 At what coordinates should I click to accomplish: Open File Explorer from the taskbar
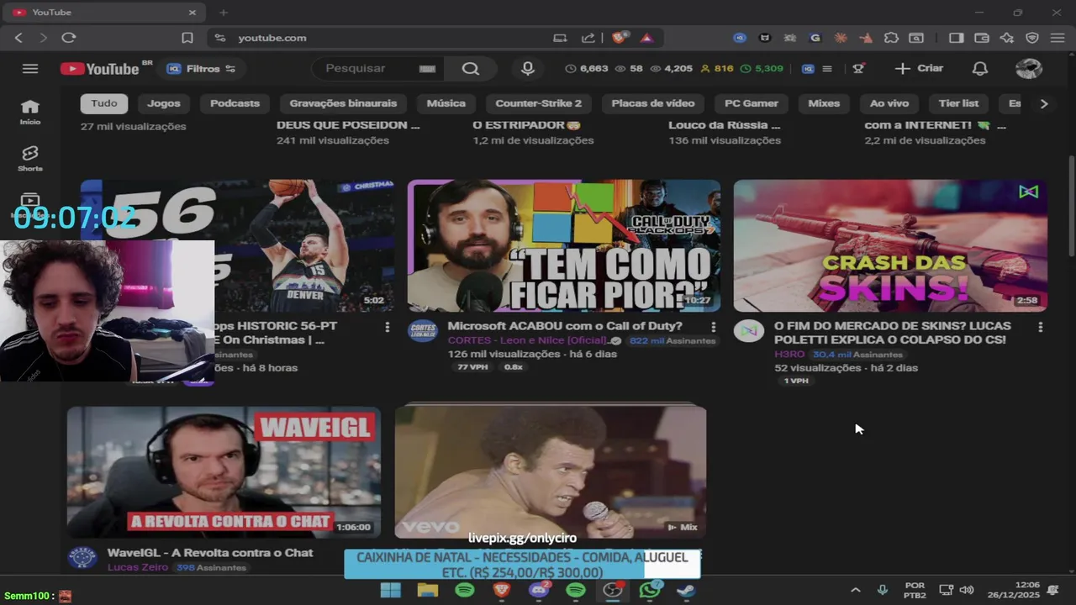tap(427, 591)
